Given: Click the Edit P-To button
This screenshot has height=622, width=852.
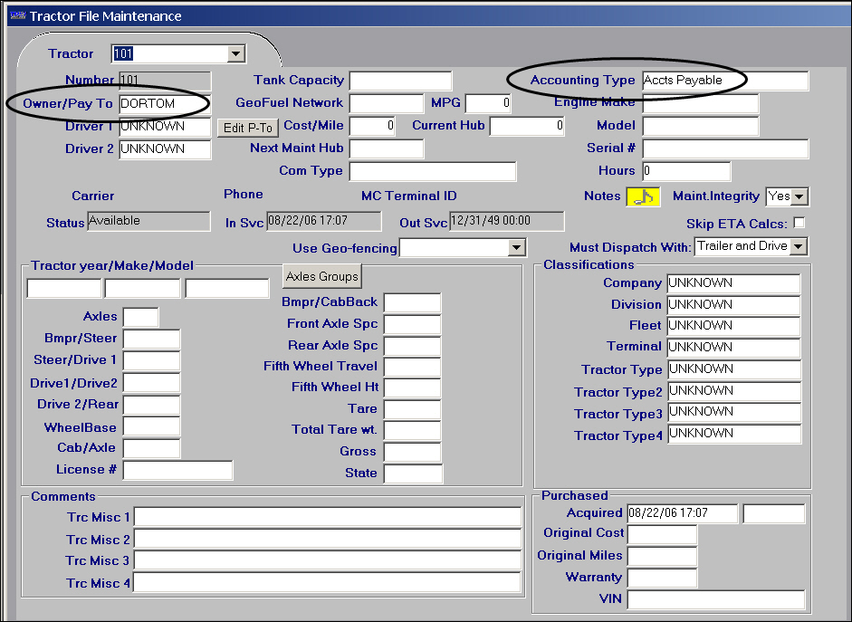Looking at the screenshot, I should (x=248, y=128).
